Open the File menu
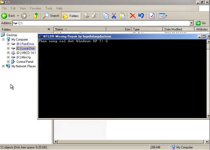Screen dimensions: 210x150 4,8
